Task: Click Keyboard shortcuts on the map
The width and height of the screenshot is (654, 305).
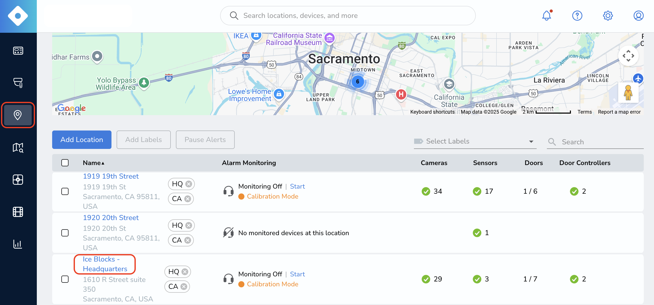Action: click(432, 112)
